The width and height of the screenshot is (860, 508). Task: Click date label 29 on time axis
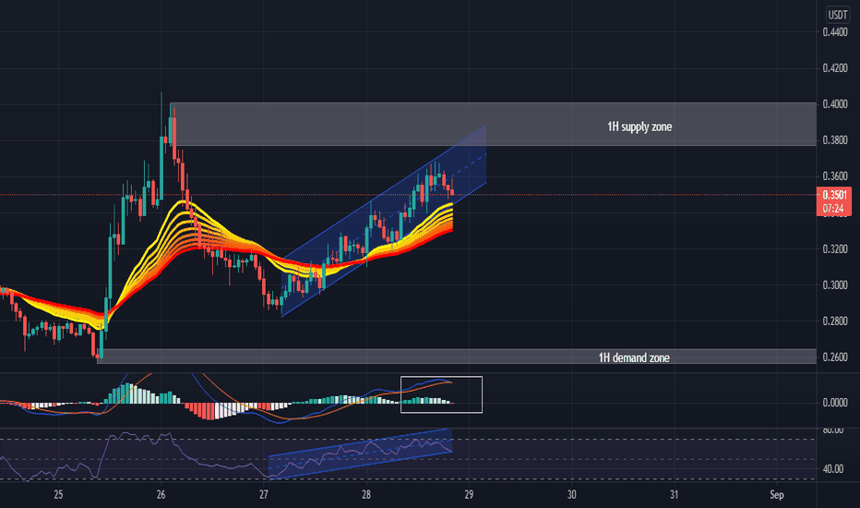point(469,495)
